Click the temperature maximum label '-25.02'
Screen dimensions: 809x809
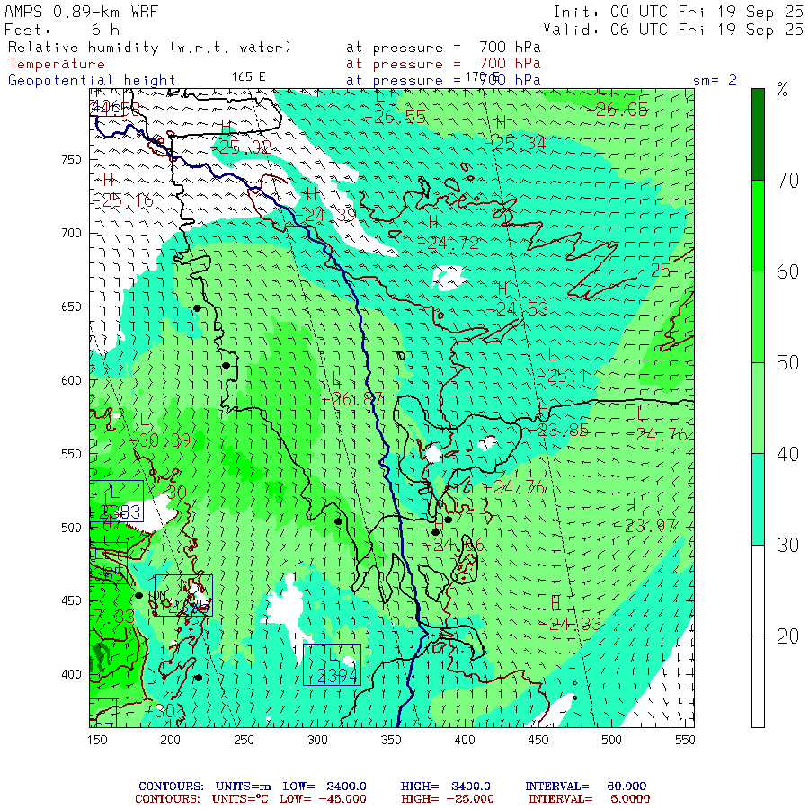point(241,147)
